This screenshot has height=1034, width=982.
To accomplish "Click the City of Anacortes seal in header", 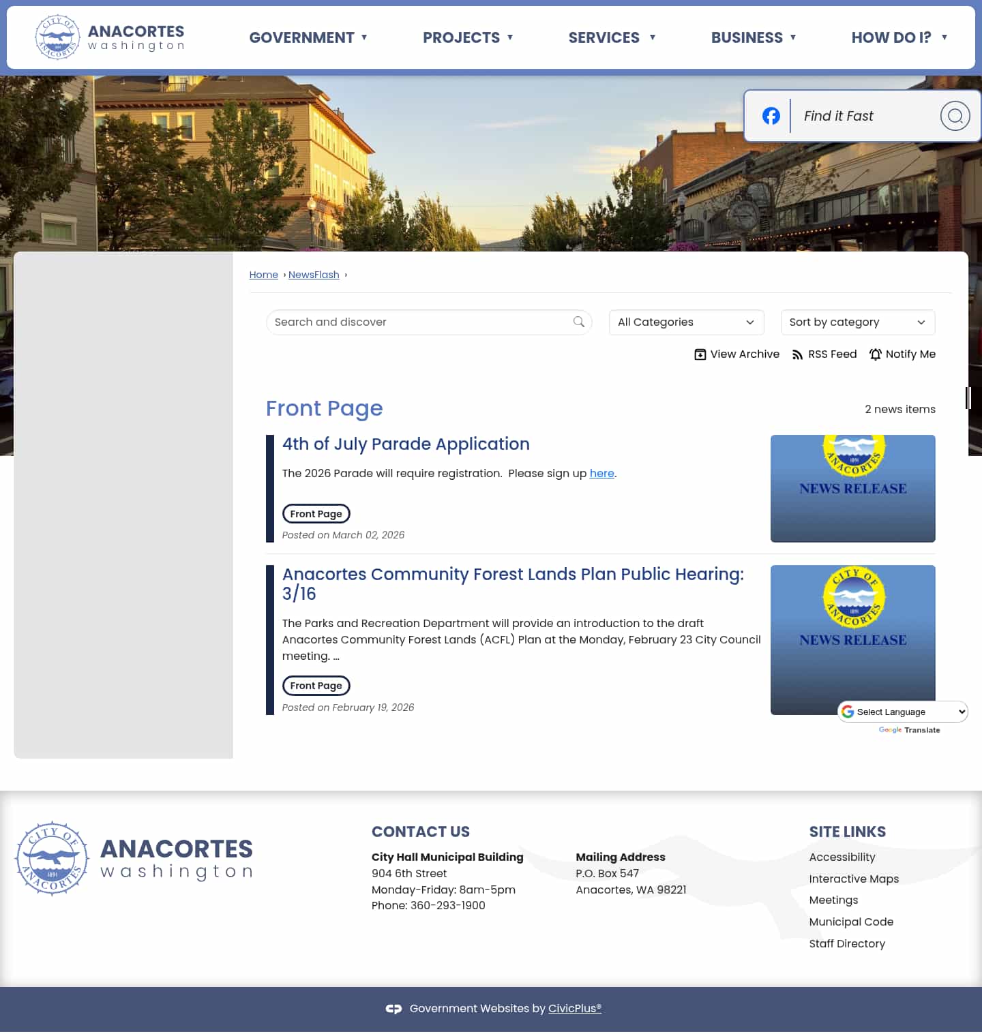I will tap(58, 37).
